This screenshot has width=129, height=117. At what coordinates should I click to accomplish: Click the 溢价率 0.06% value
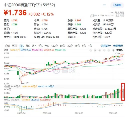47,33
